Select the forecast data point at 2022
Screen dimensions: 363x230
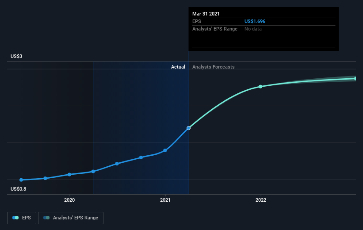pos(260,87)
